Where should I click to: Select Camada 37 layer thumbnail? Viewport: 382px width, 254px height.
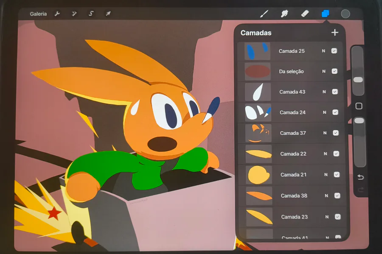pos(258,133)
